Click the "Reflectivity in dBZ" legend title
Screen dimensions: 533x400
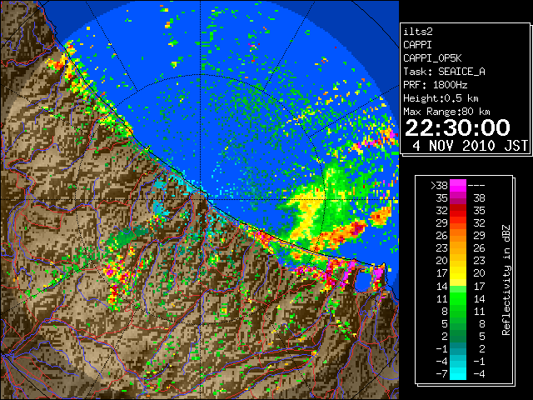tap(506, 280)
